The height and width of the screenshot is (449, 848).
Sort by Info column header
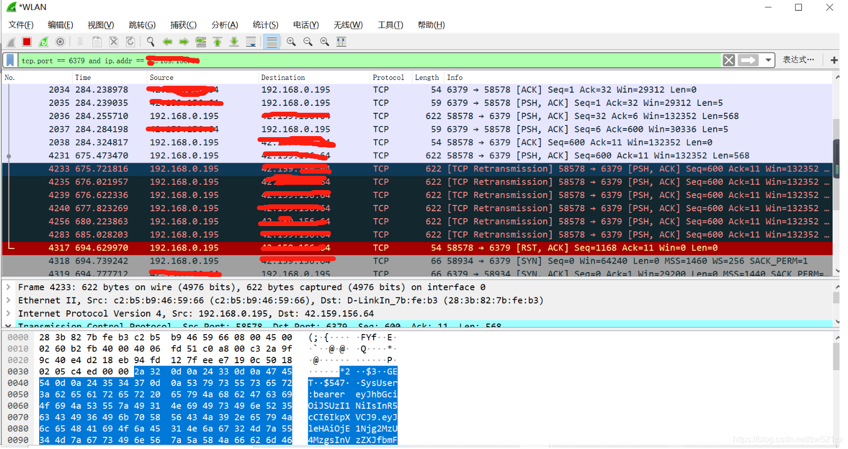pyautogui.click(x=638, y=77)
